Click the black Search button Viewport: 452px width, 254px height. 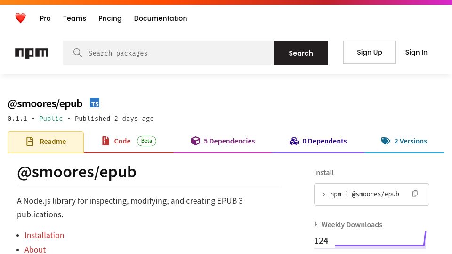pyautogui.click(x=301, y=53)
